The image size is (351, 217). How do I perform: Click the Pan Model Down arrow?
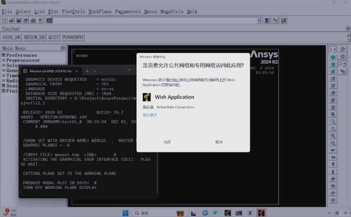(x=333, y=172)
